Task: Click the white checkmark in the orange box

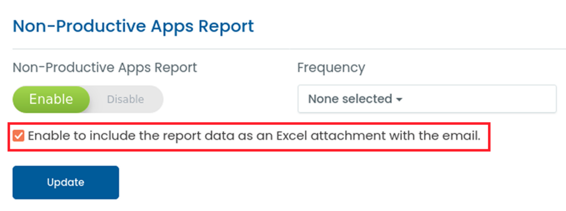Action: pos(18,136)
